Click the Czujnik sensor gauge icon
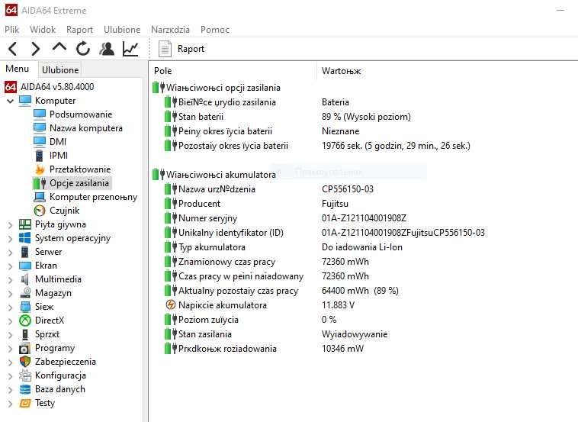Screen dimensions: 578x422 40,211
